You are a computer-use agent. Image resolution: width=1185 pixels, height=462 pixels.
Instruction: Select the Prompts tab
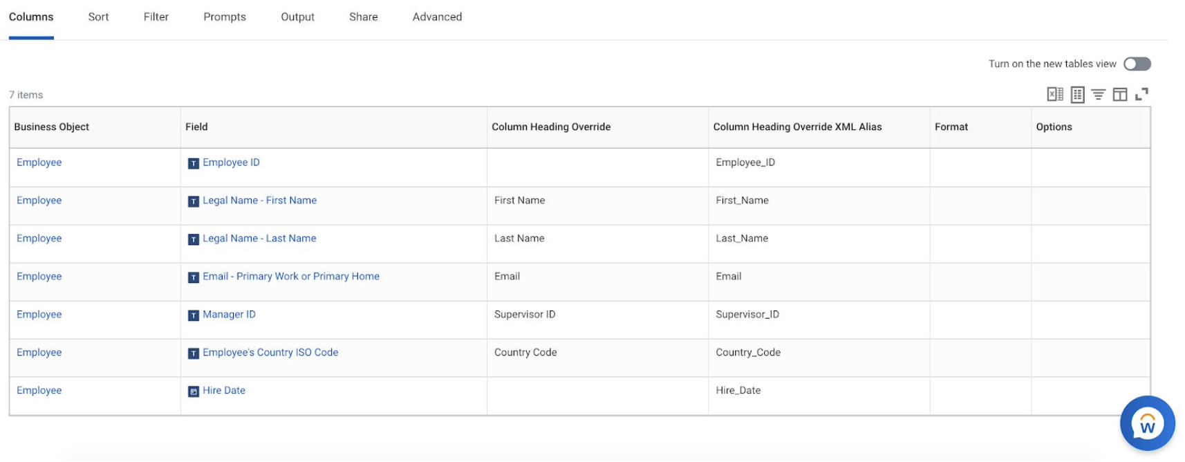[x=225, y=17]
